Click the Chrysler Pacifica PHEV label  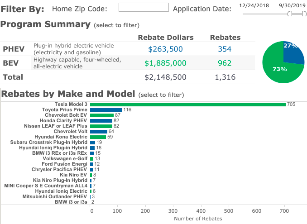click(x=59, y=169)
